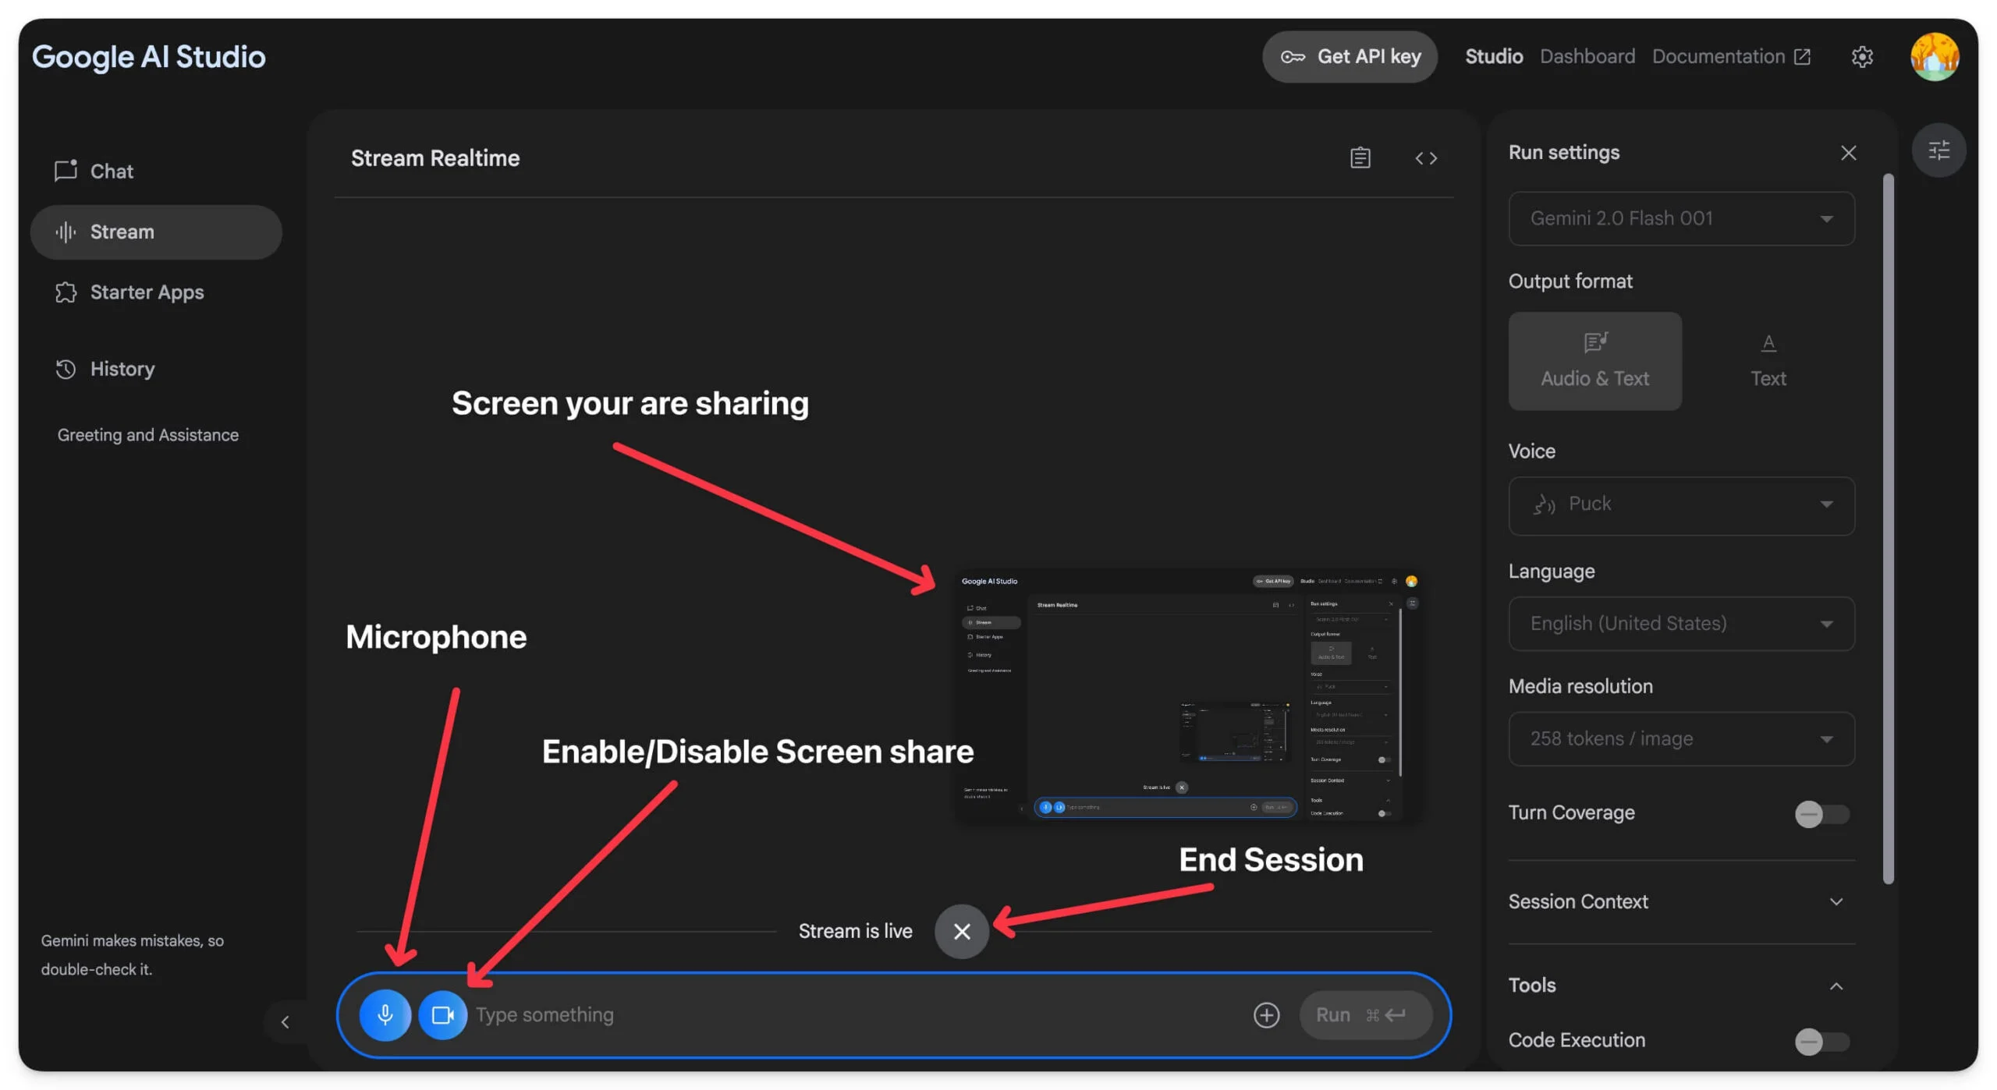Click the Puck voice waveform icon
This screenshot has height=1090, width=1997.
(x=1544, y=504)
